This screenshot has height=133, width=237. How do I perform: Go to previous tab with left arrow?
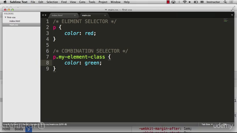[43, 15]
